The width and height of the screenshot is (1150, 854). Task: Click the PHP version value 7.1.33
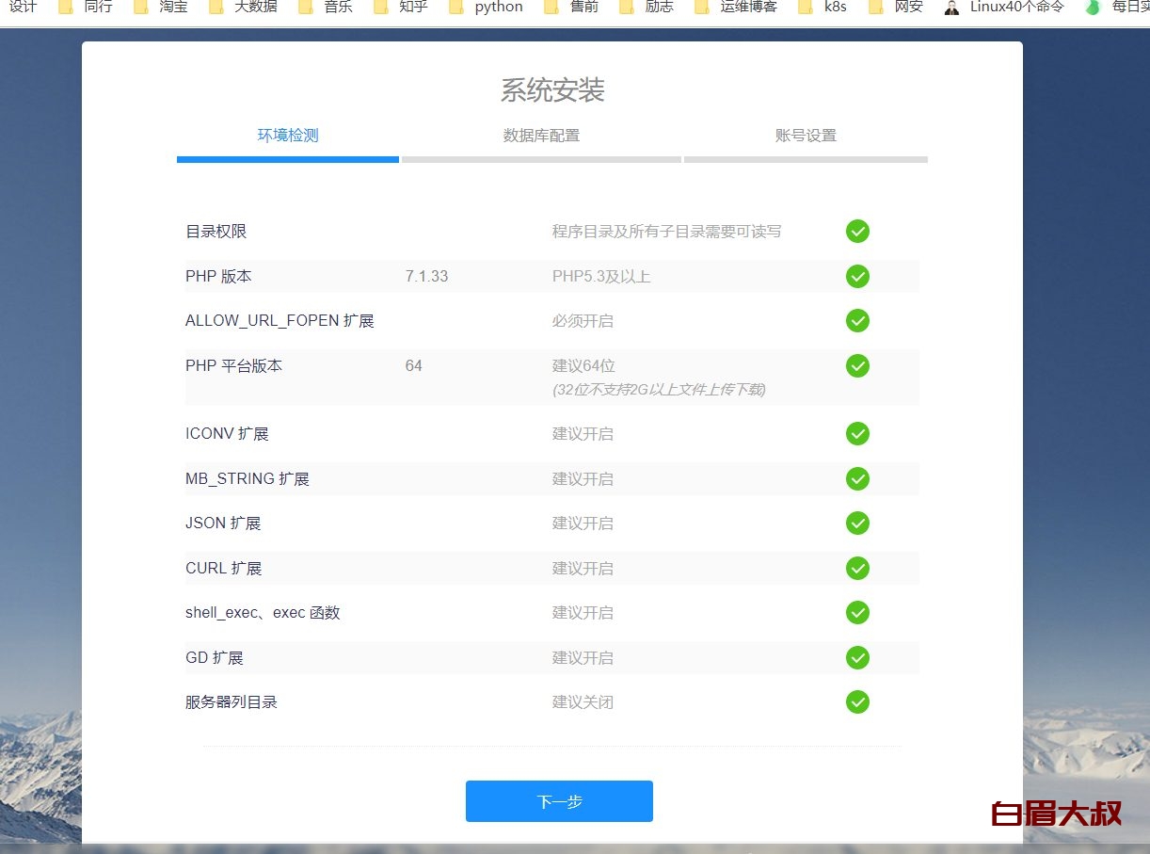(426, 276)
